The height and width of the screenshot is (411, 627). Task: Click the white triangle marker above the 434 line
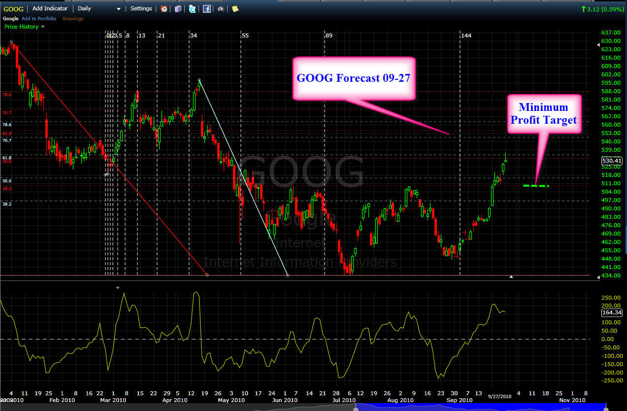pyautogui.click(x=511, y=276)
